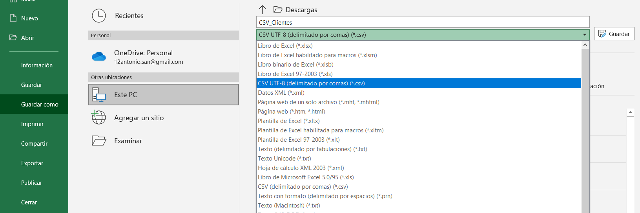Click the file type list scrollbar track
Viewport: 640px width, 213px height.
coord(585,131)
